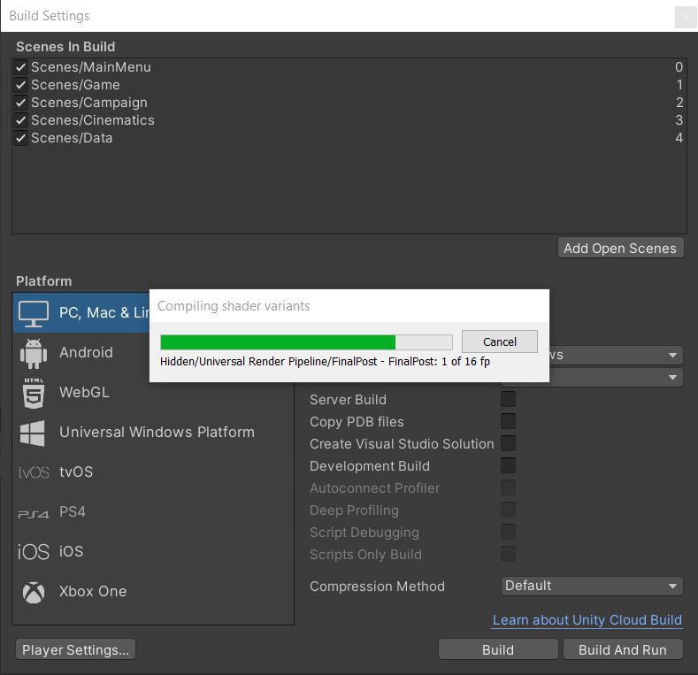Click the FinalPost shader status text
The image size is (698, 675).
coord(325,362)
